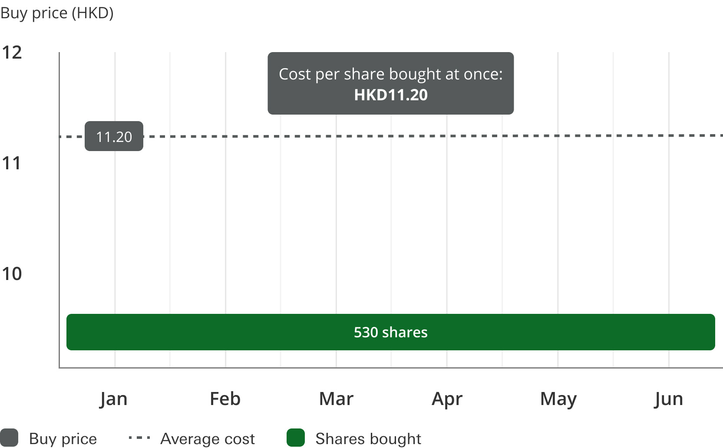Click the HKD11.20 bold text in tooltip
Viewport: 723px width, 448px height.
pyautogui.click(x=391, y=95)
